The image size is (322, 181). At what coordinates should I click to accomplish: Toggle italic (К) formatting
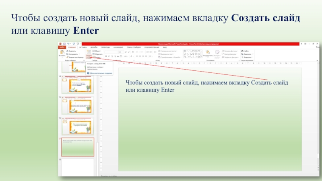point(109,56)
